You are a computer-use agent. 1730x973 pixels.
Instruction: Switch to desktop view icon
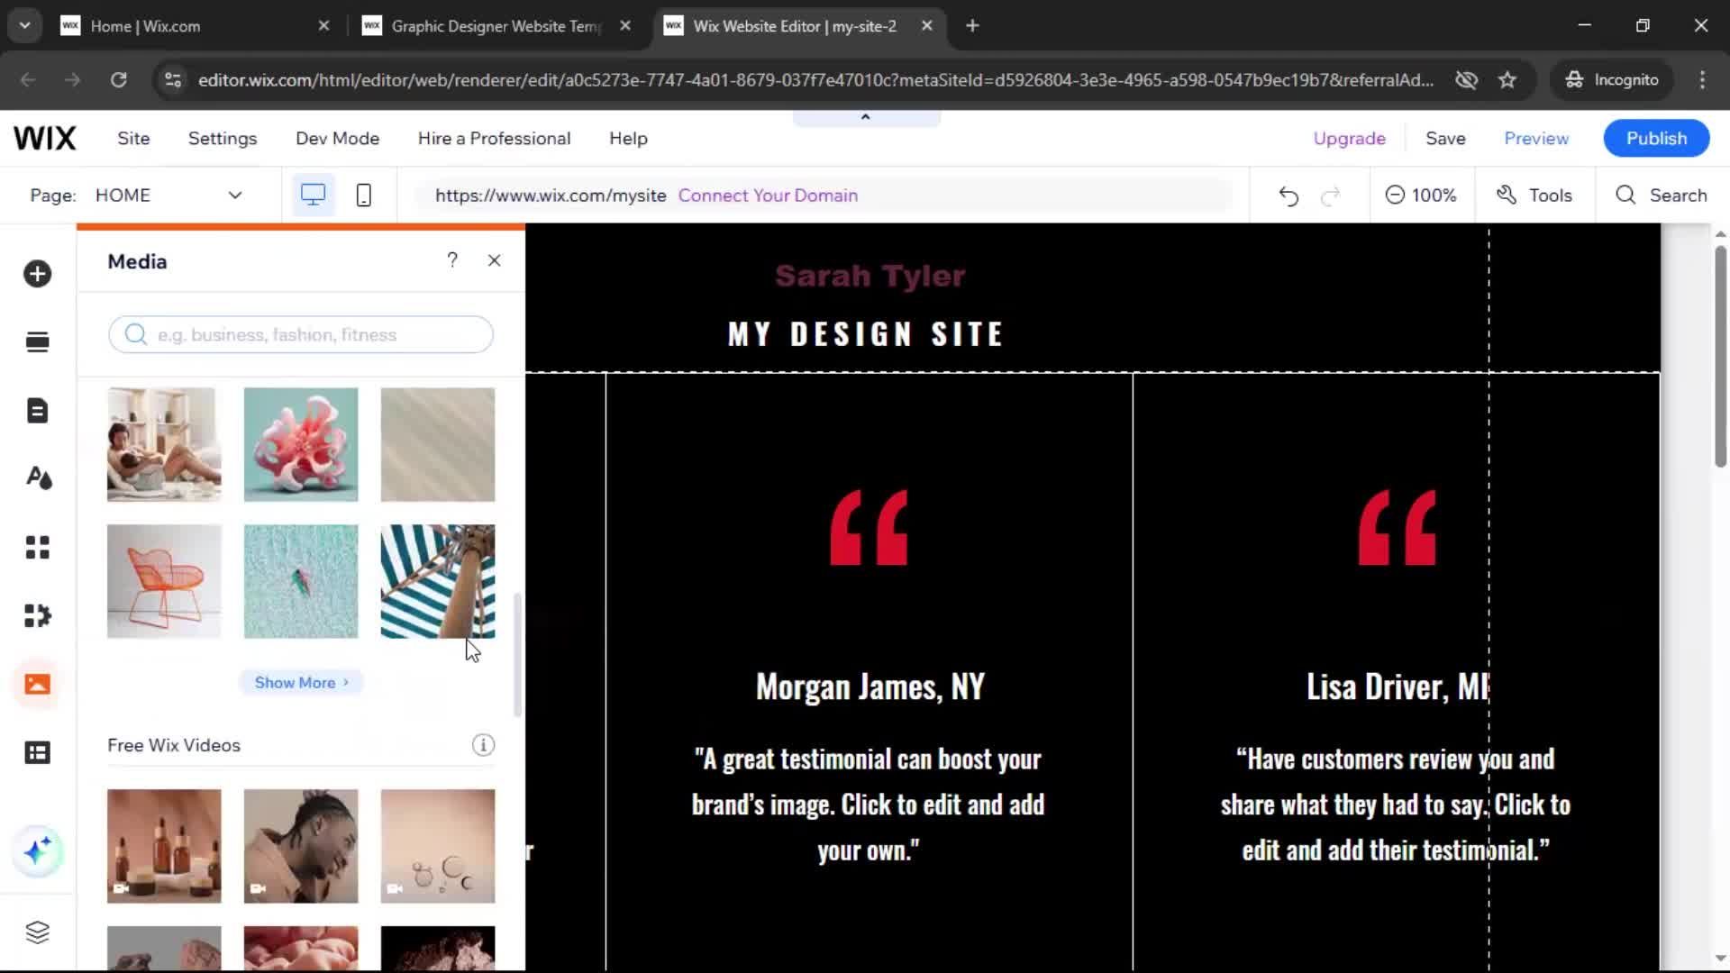[x=313, y=196]
